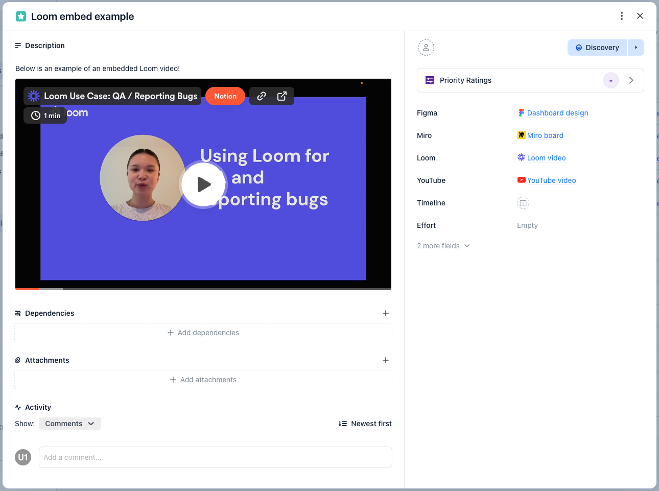The image size is (659, 491).
Task: Click the Activity section heading
Action: point(38,407)
